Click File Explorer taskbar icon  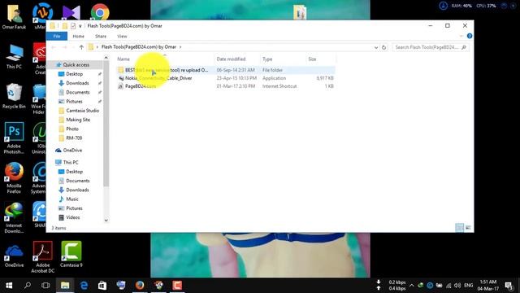click(65, 286)
